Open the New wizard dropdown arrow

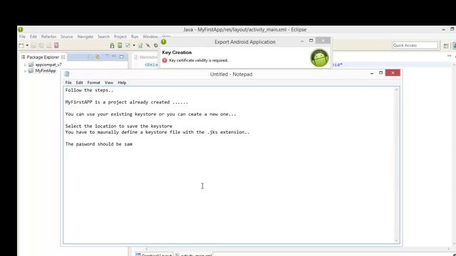[27, 46]
